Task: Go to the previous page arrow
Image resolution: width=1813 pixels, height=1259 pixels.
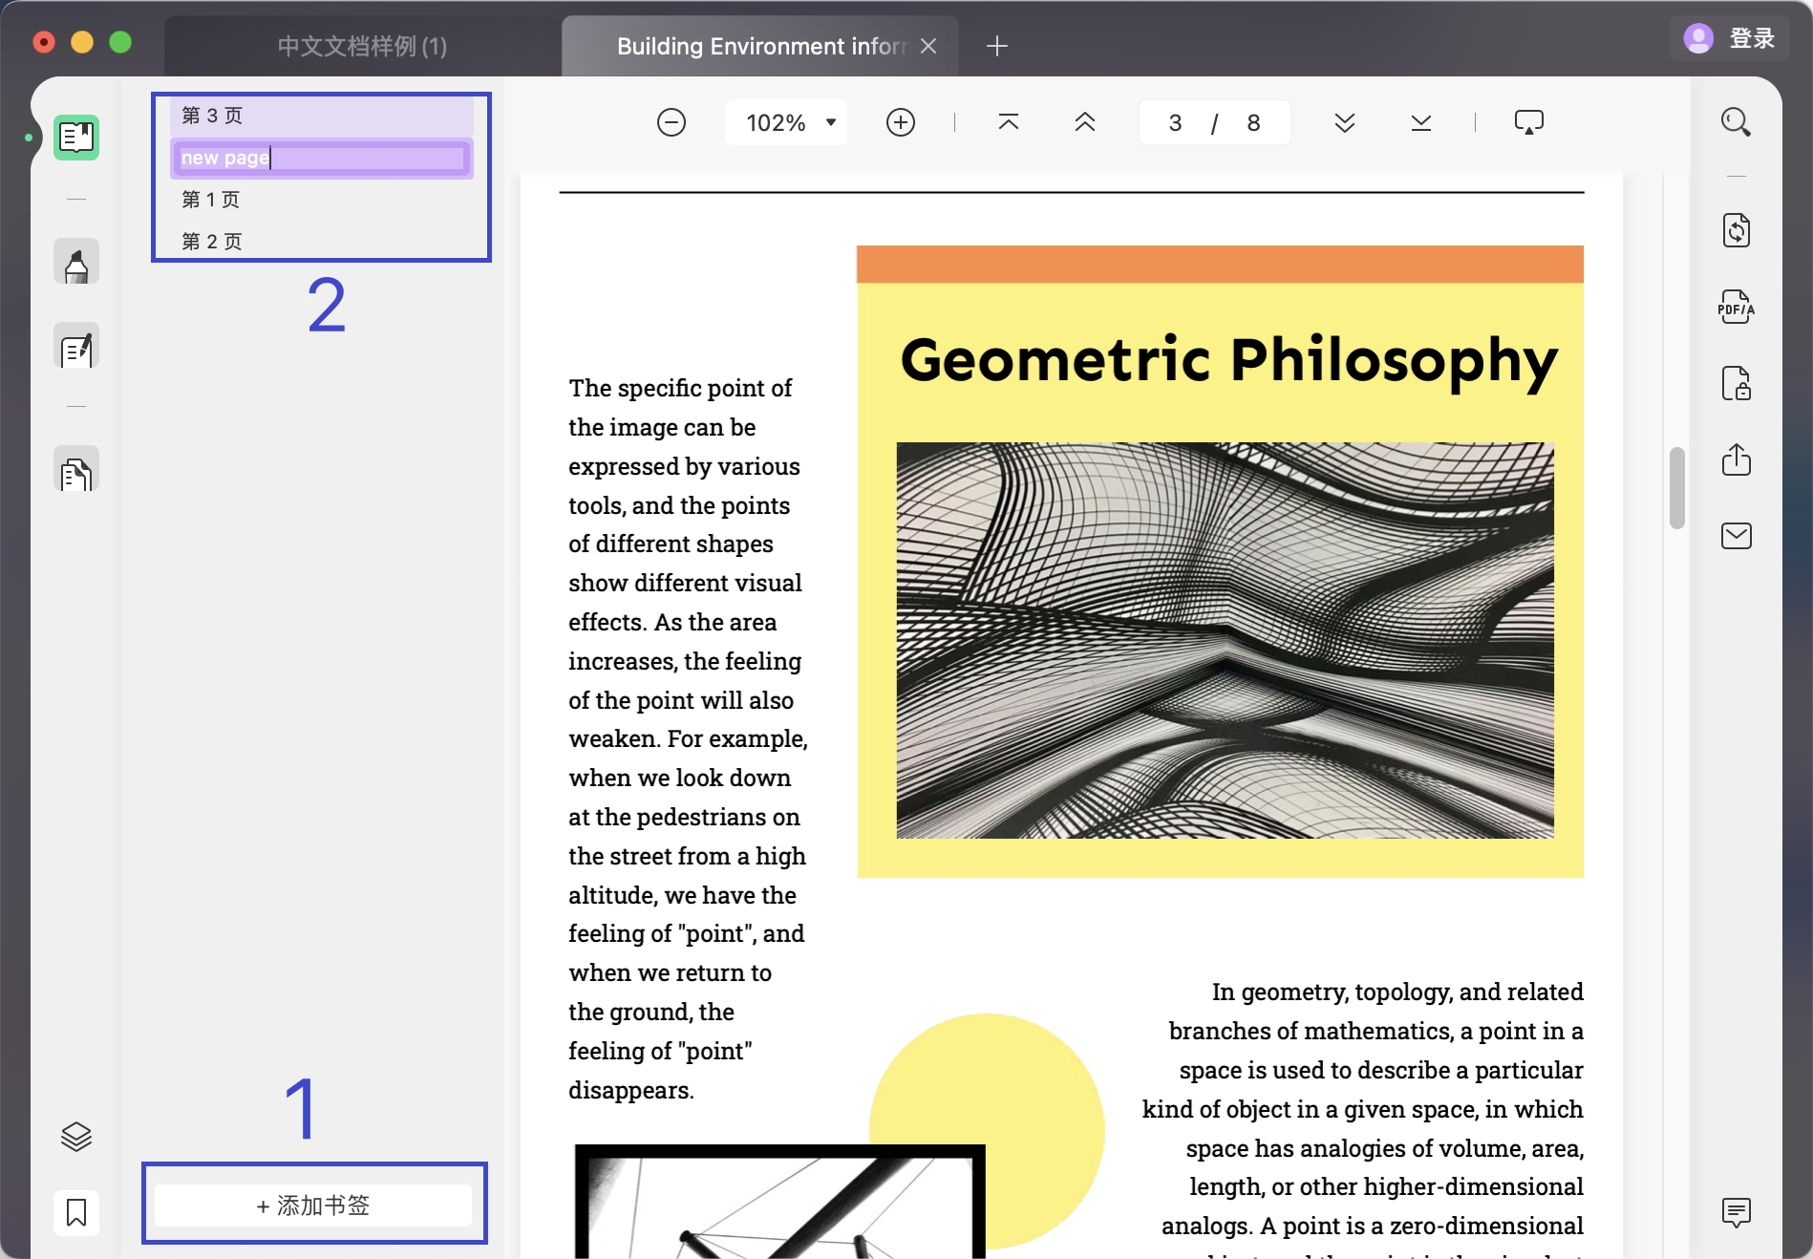Action: click(1085, 122)
